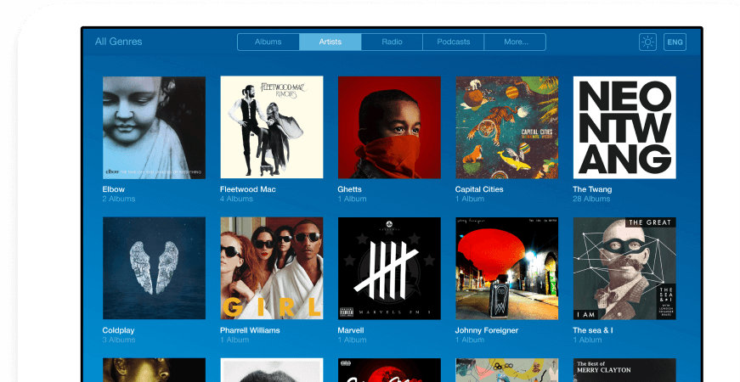Open the ENG language selector
Screen dimensions: 740x382
[x=675, y=42]
